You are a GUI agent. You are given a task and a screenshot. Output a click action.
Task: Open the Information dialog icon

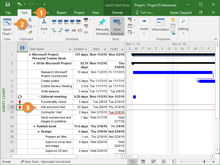160,25
